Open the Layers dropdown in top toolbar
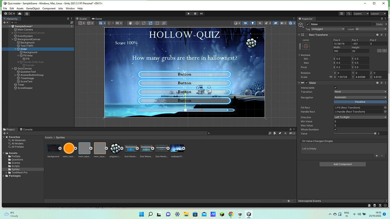 [361, 14]
